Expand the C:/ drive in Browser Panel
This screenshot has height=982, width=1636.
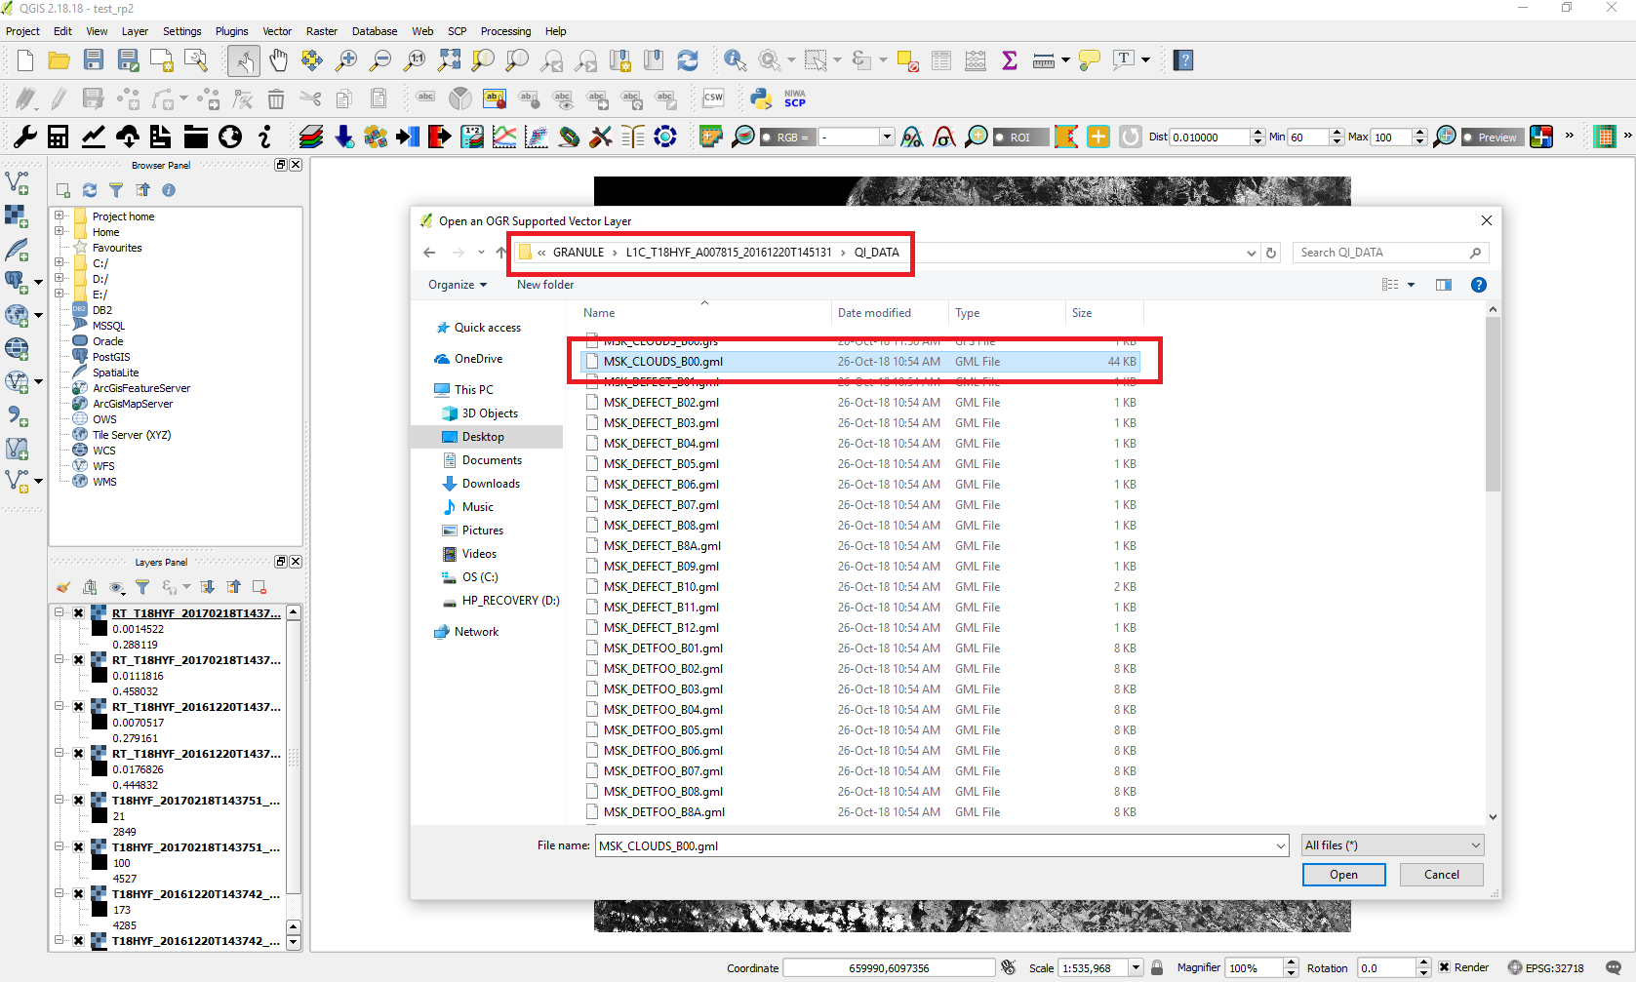coord(60,263)
